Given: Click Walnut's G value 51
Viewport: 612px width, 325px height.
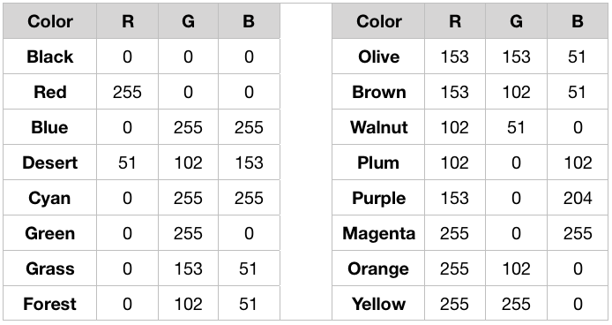Looking at the screenshot, I should 516,127.
